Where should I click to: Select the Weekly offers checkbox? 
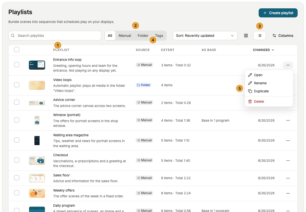click(x=17, y=193)
